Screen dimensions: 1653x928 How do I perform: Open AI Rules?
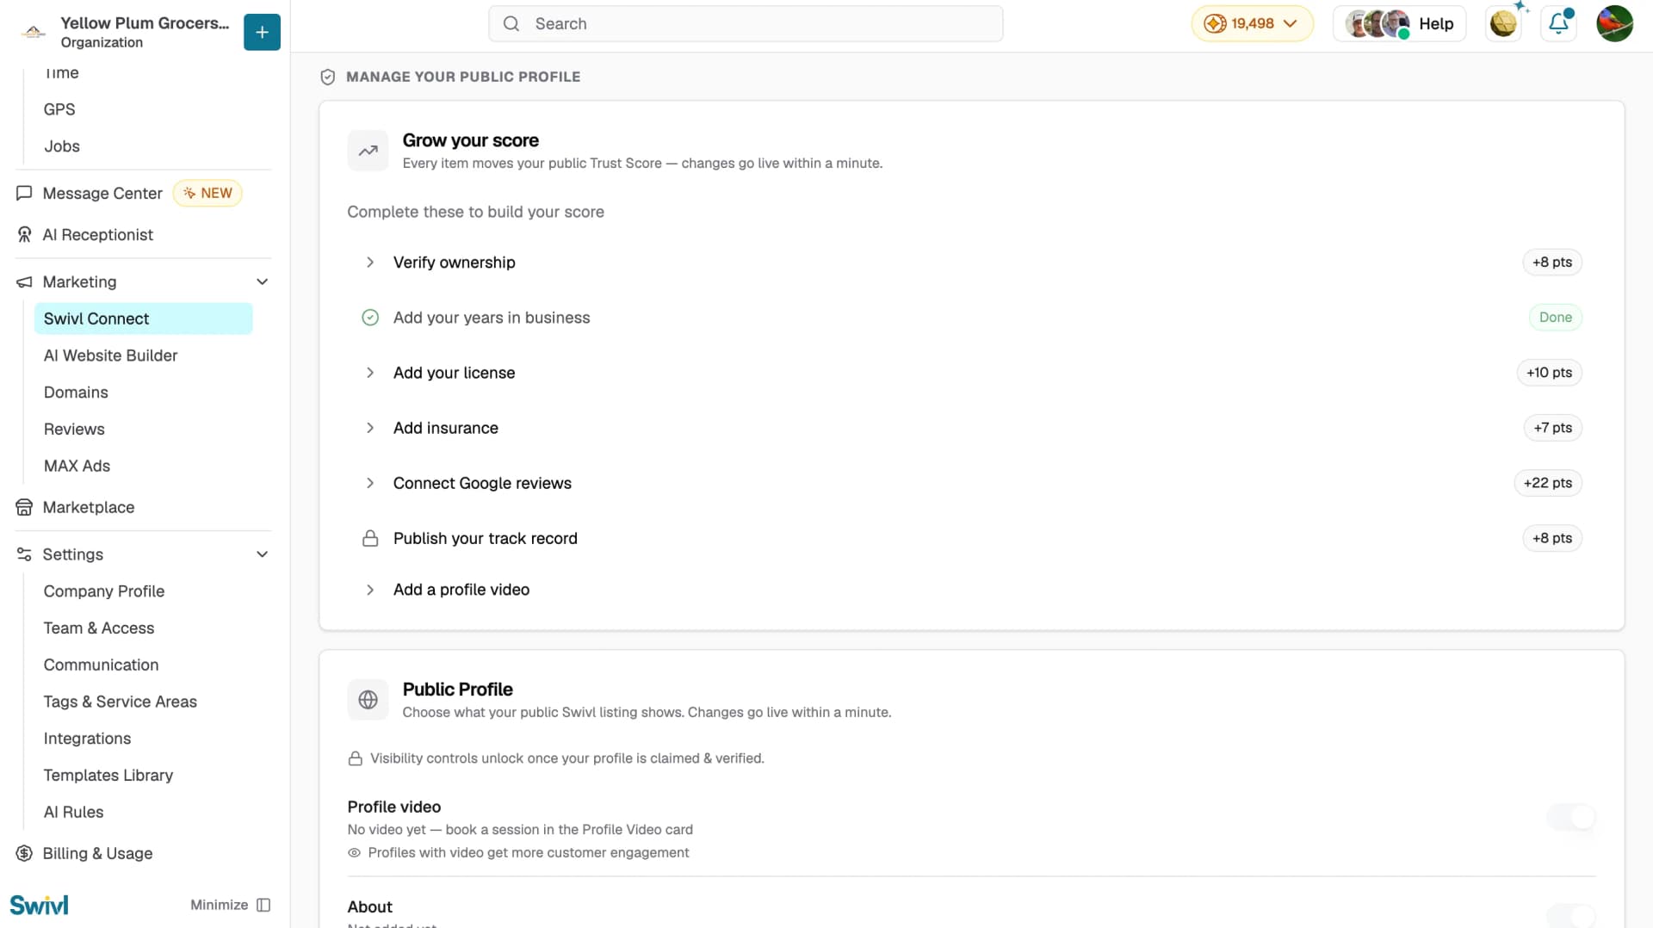click(73, 813)
